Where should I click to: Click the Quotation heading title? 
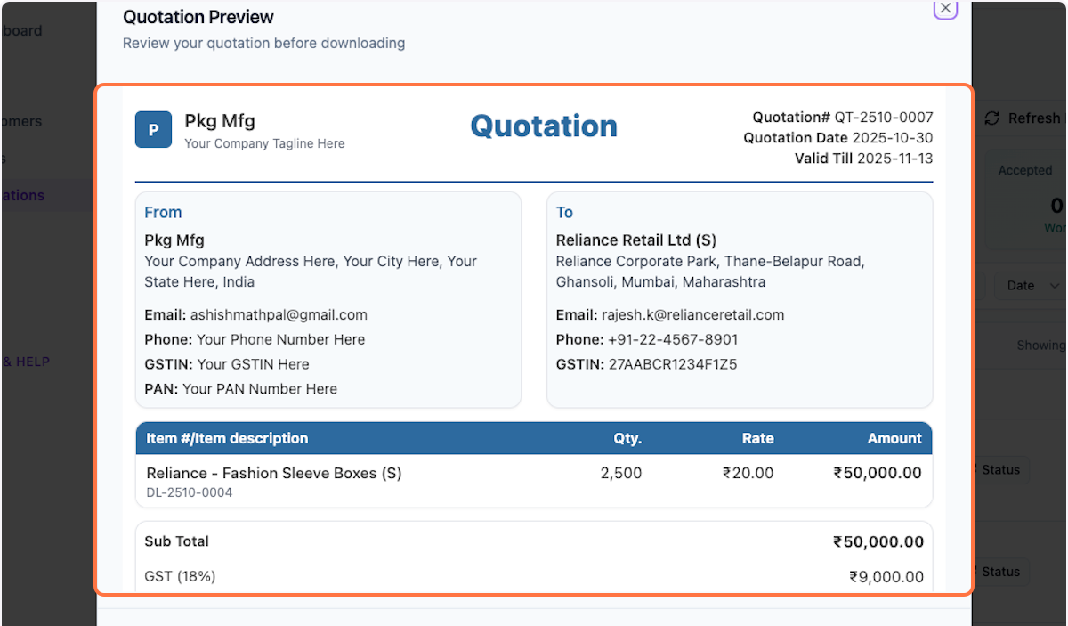[543, 126]
